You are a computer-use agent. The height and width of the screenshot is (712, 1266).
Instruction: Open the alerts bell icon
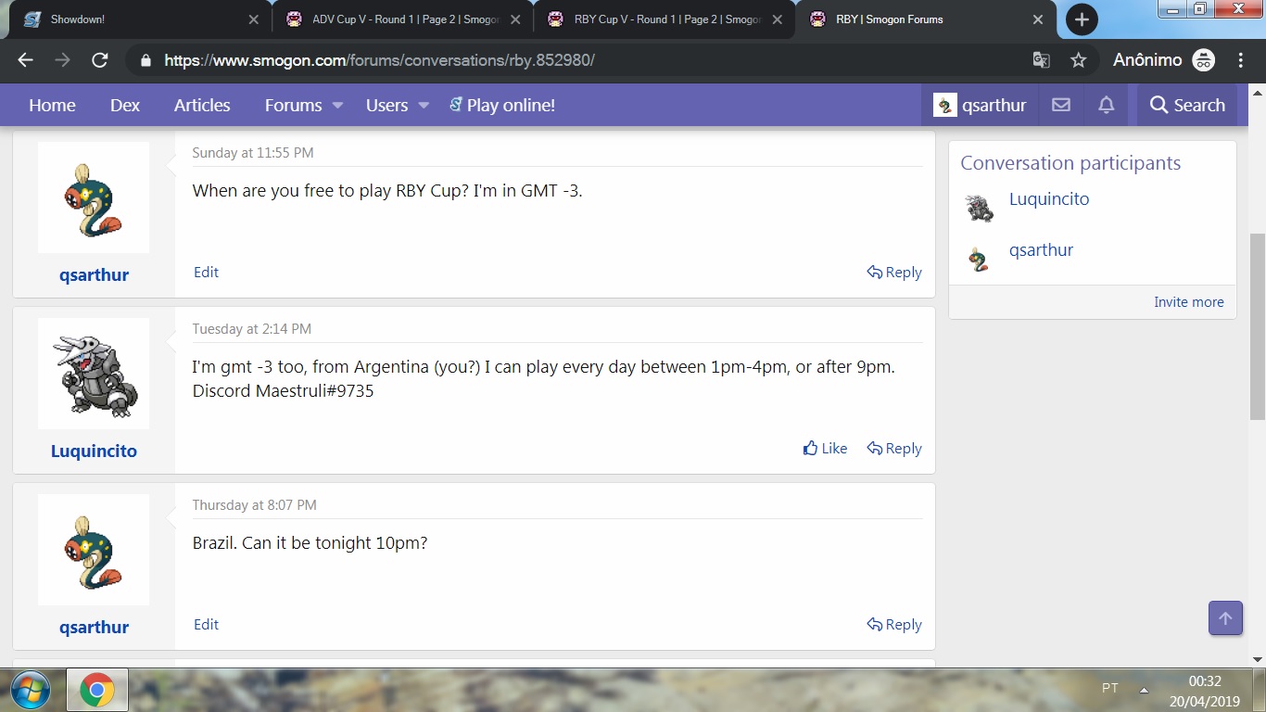point(1106,106)
